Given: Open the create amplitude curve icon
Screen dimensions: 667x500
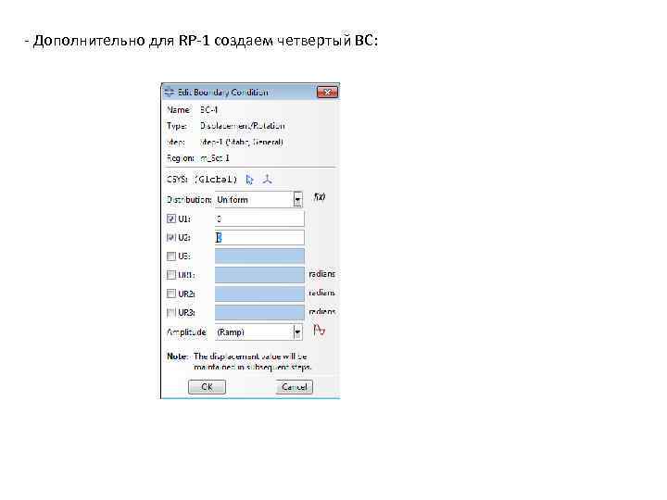Looking at the screenshot, I should tap(319, 331).
